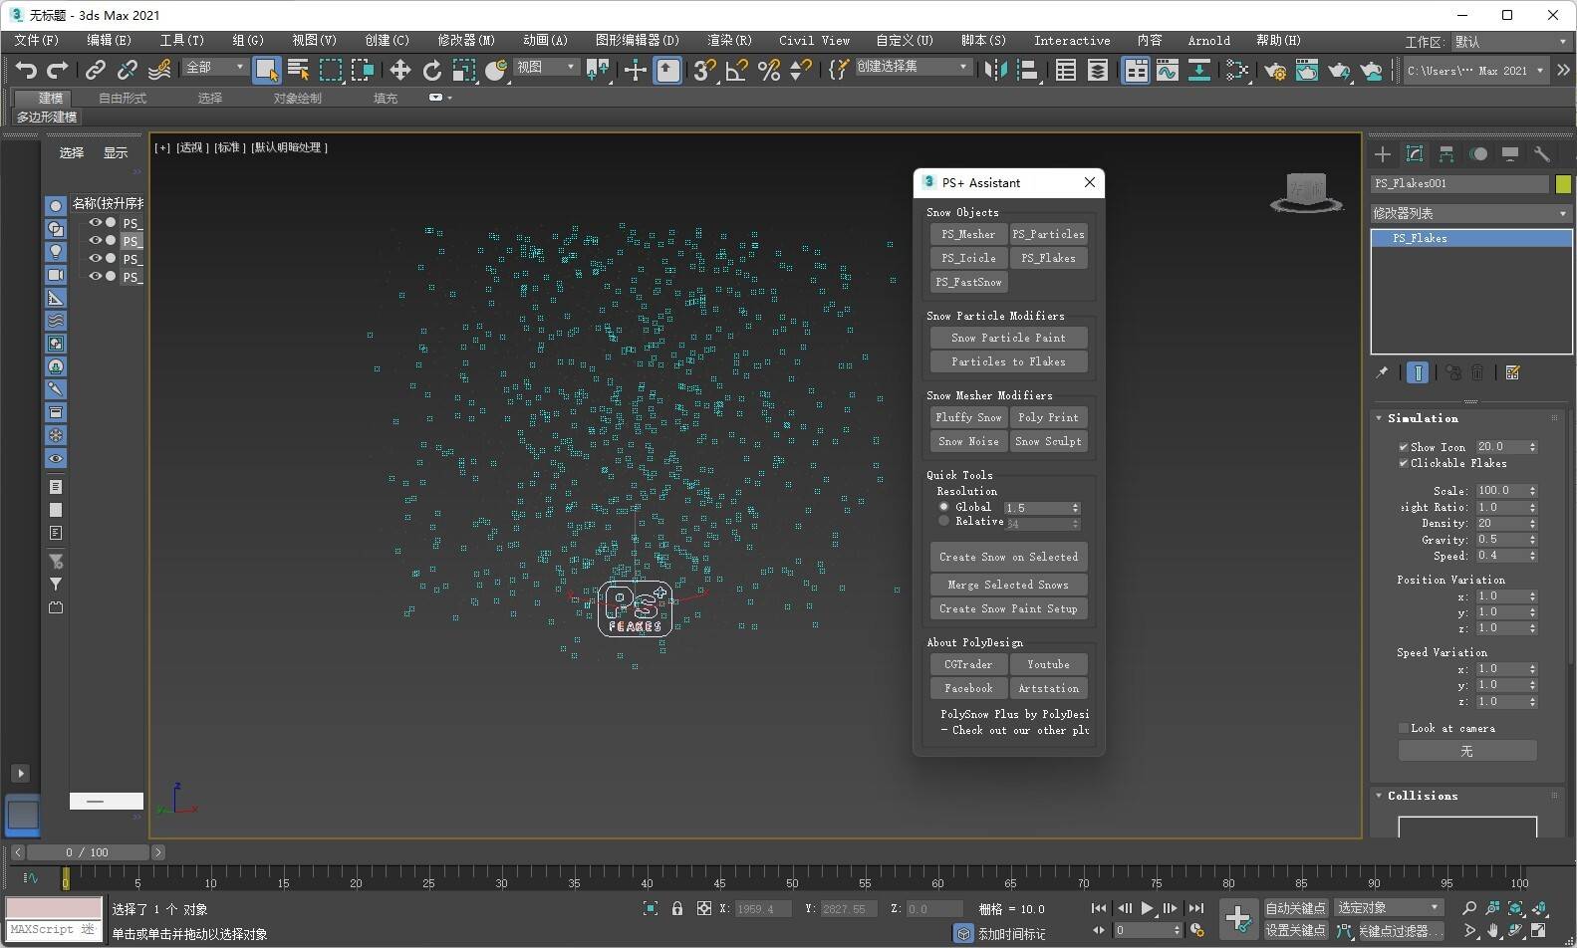
Task: Click the Undo arrow icon
Action: coord(26,70)
